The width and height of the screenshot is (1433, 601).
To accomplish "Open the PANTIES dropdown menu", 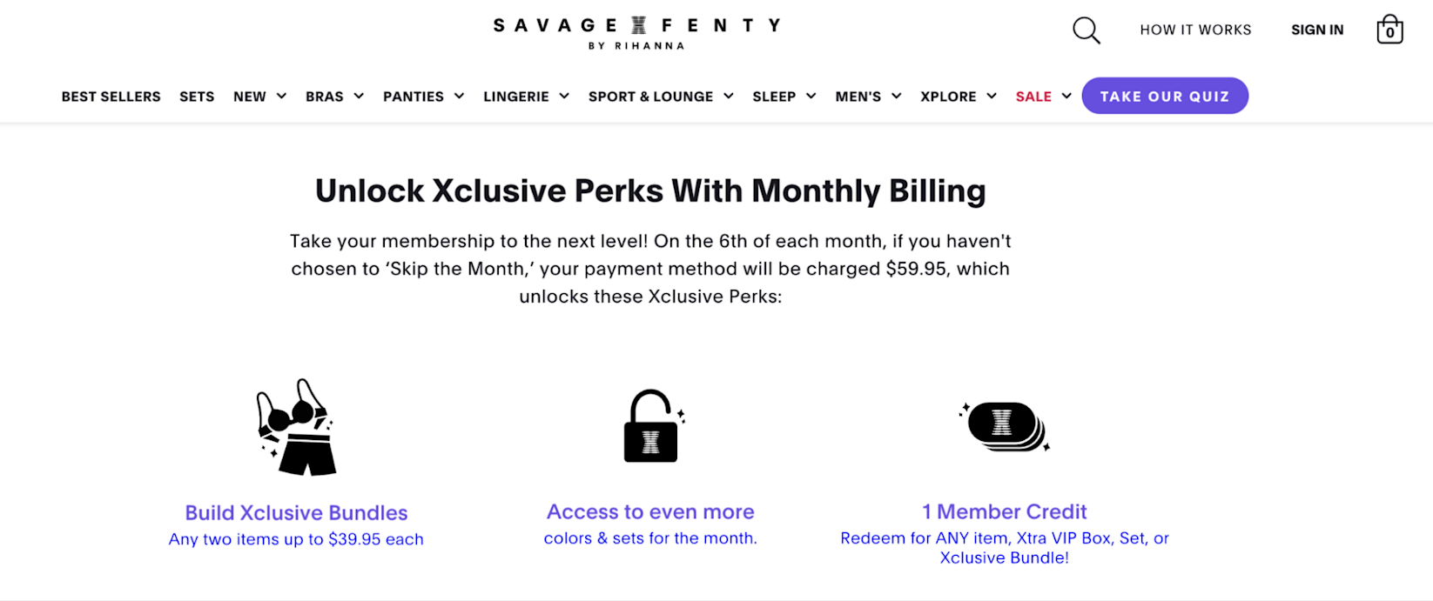I will click(x=423, y=96).
